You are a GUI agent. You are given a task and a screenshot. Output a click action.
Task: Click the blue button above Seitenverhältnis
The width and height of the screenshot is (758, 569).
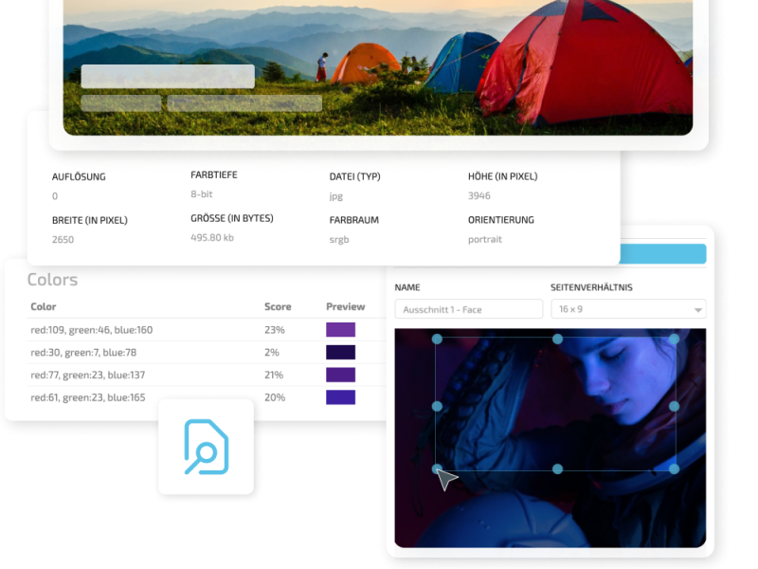tap(662, 254)
